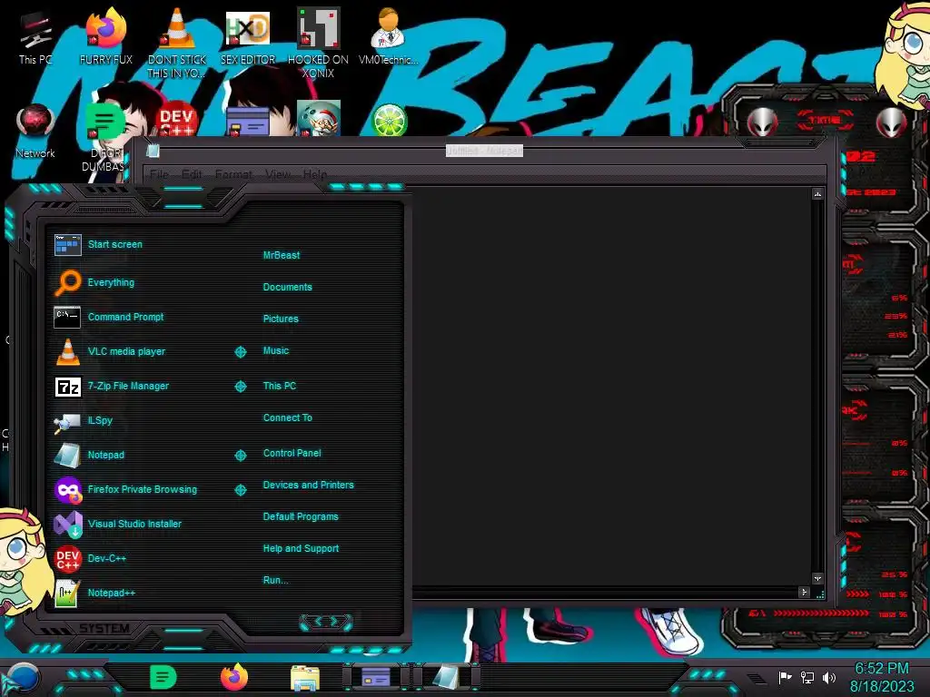Open Default Programs
This screenshot has height=697, width=930.
click(x=301, y=516)
